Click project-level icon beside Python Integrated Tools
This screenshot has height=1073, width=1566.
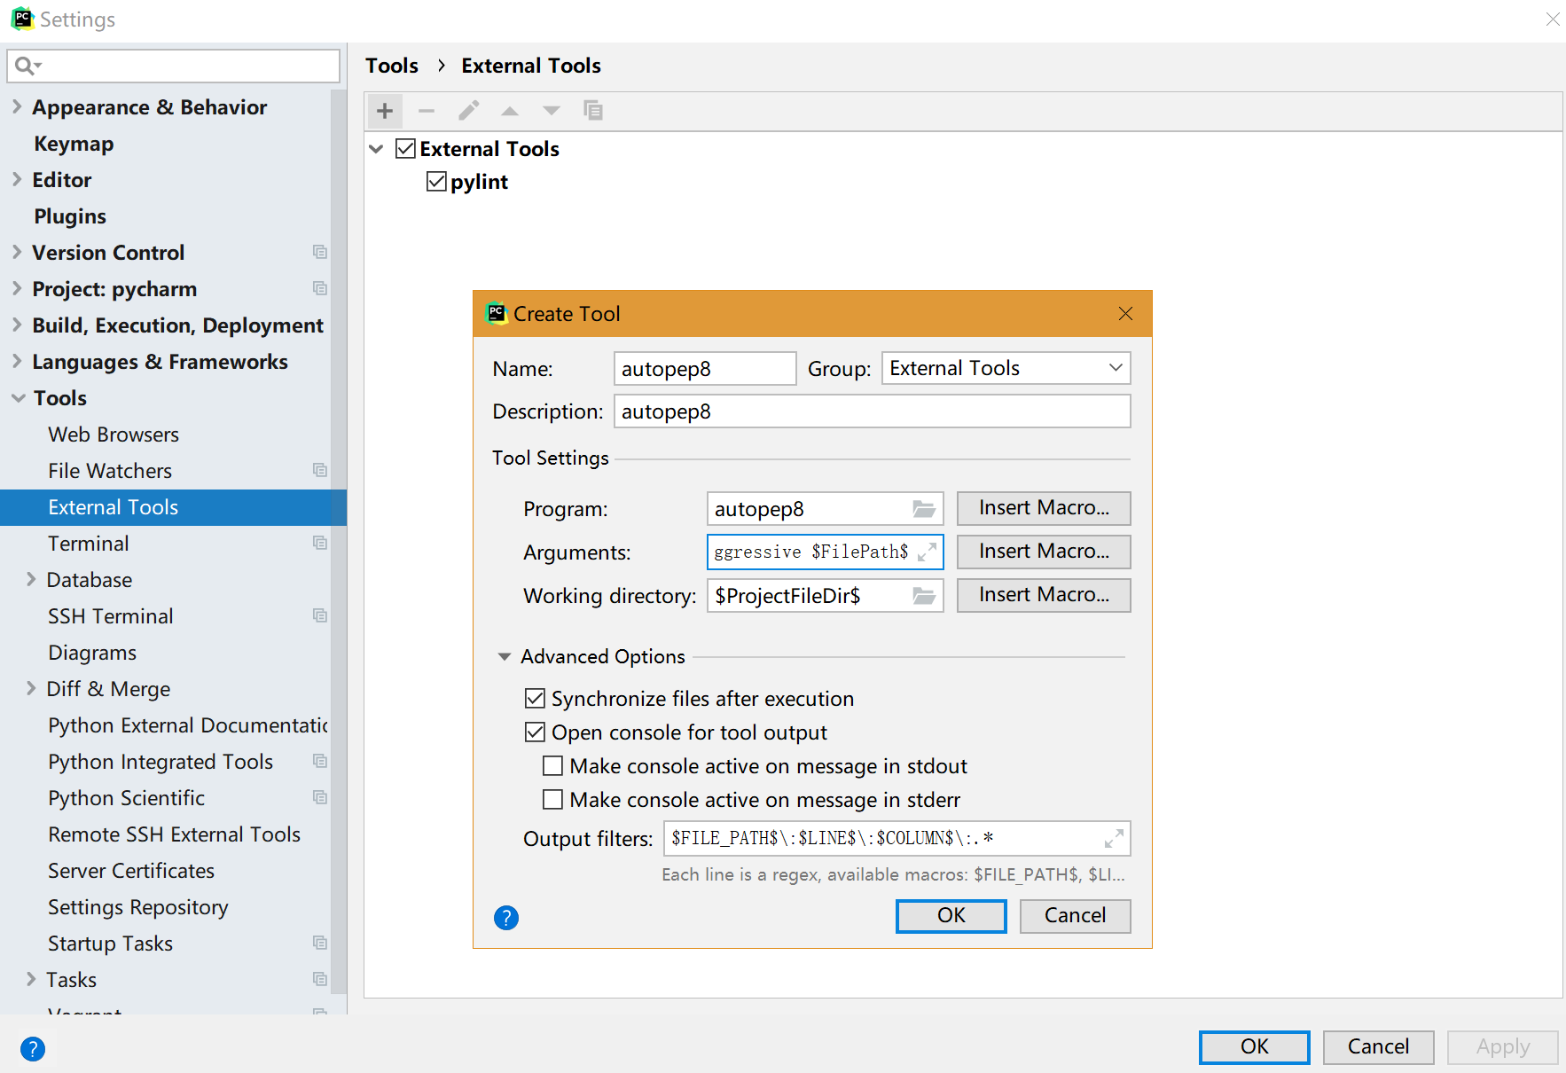click(x=320, y=762)
